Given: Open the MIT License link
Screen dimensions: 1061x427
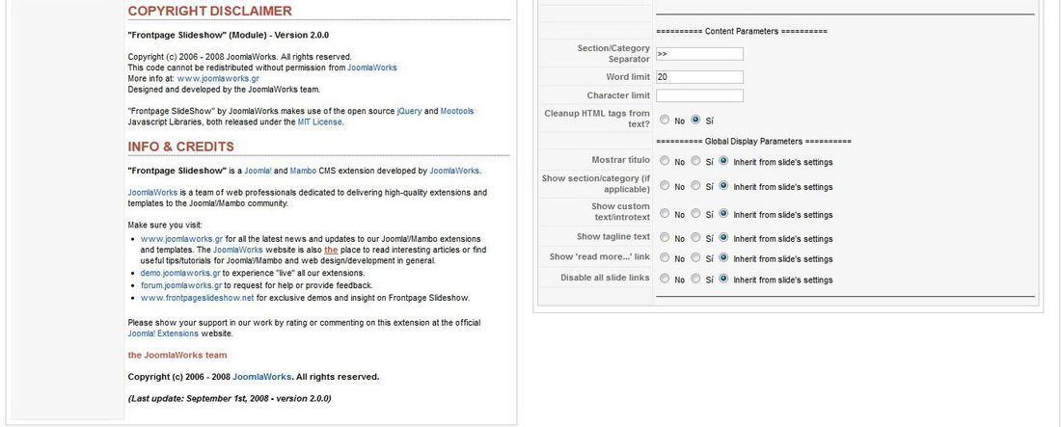Looking at the screenshot, I should 320,121.
